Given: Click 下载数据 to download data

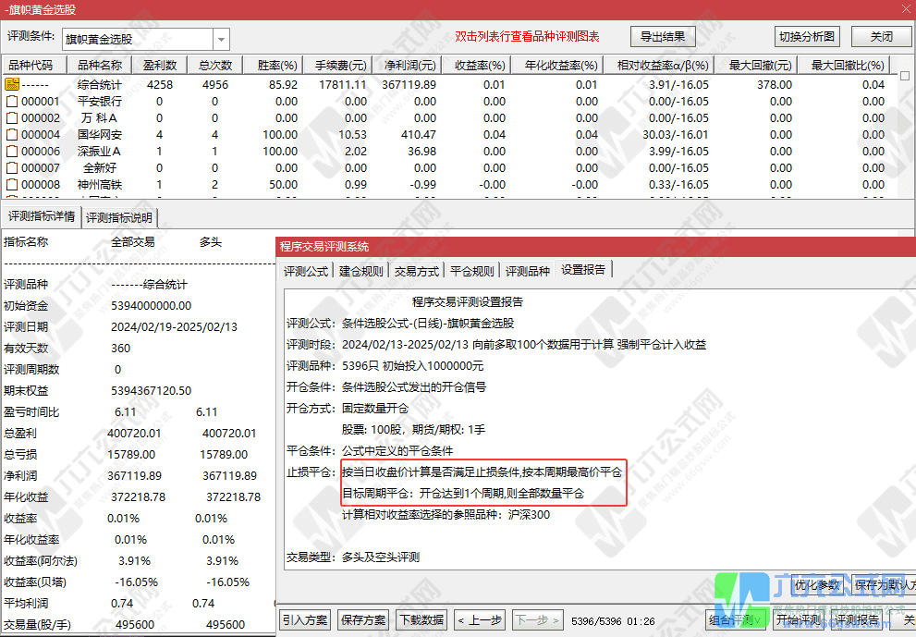Looking at the screenshot, I should pyautogui.click(x=421, y=619).
